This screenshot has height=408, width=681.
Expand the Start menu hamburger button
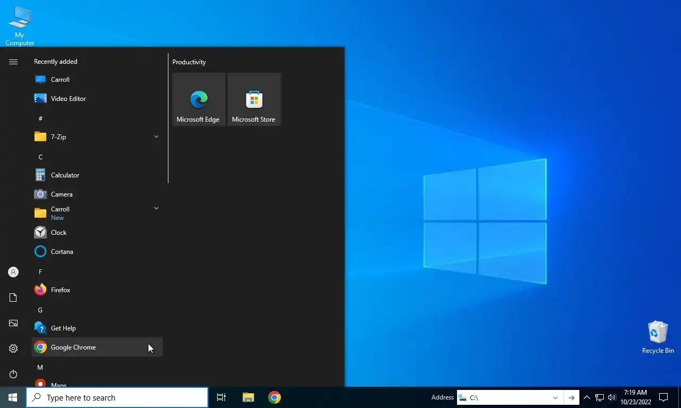click(x=13, y=62)
